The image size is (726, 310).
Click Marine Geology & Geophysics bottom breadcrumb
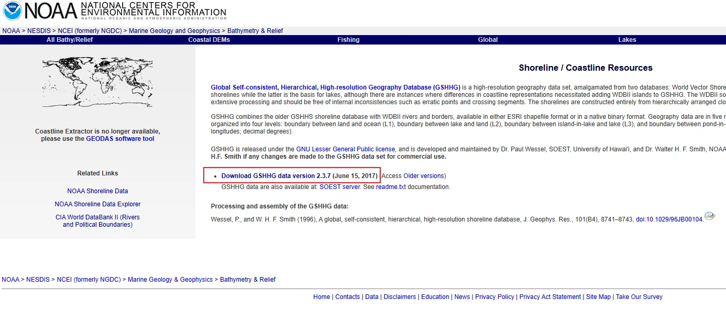pyautogui.click(x=170, y=280)
